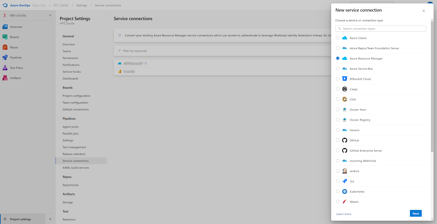Click the GitHub octocat icon
This screenshot has height=224, width=437.
tap(345, 140)
